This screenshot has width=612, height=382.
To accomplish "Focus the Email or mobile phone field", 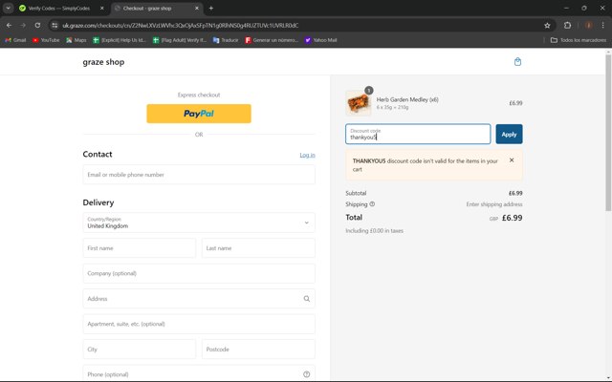I will 199,175.
